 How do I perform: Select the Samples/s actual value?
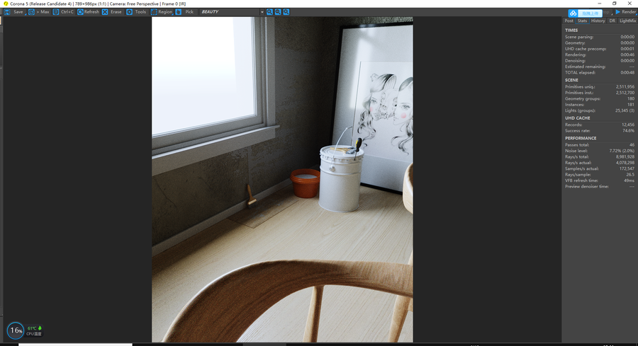coord(627,168)
